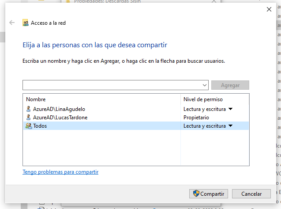The image size is (281, 209).
Task: Click the back arrow in the dialog header
Action: click(12, 23)
